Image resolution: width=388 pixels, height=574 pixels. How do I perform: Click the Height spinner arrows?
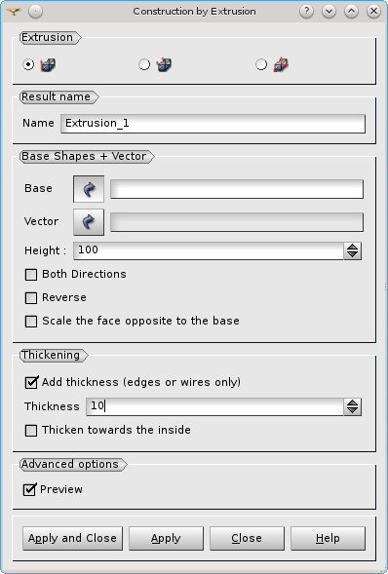(352, 250)
